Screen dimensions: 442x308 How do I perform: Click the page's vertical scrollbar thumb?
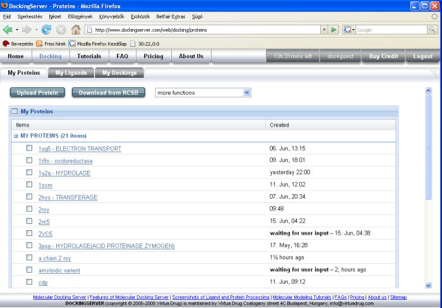coord(429,145)
